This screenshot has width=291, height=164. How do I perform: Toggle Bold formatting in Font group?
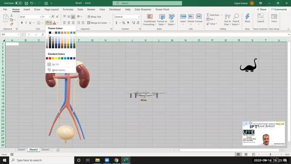[x=22, y=23]
